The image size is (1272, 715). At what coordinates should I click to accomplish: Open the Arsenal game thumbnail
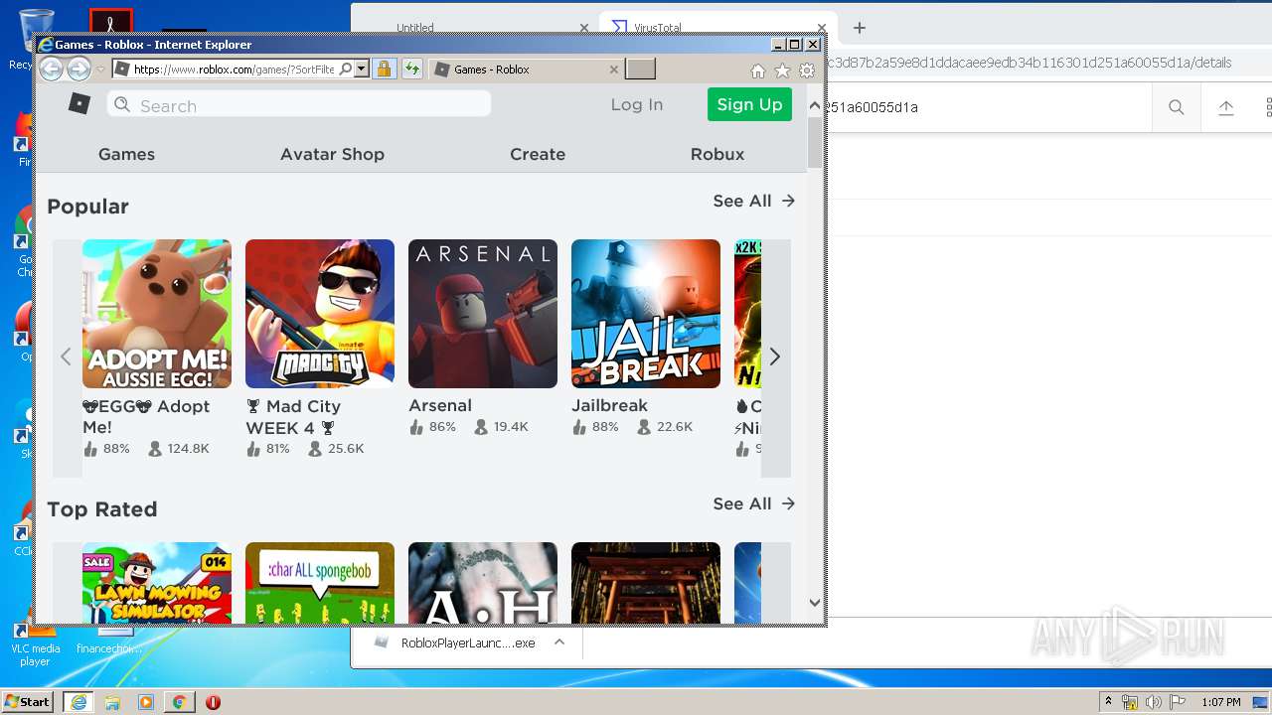(x=483, y=314)
